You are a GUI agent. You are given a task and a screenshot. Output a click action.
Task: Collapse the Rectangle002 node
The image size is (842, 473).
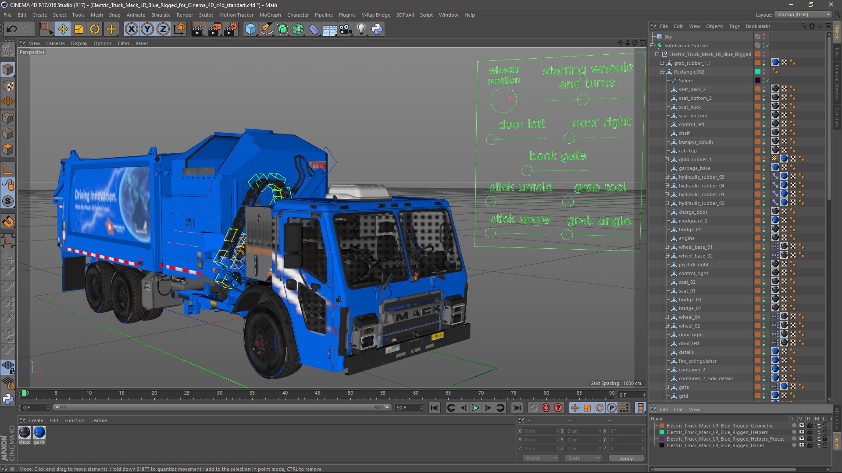(x=662, y=72)
